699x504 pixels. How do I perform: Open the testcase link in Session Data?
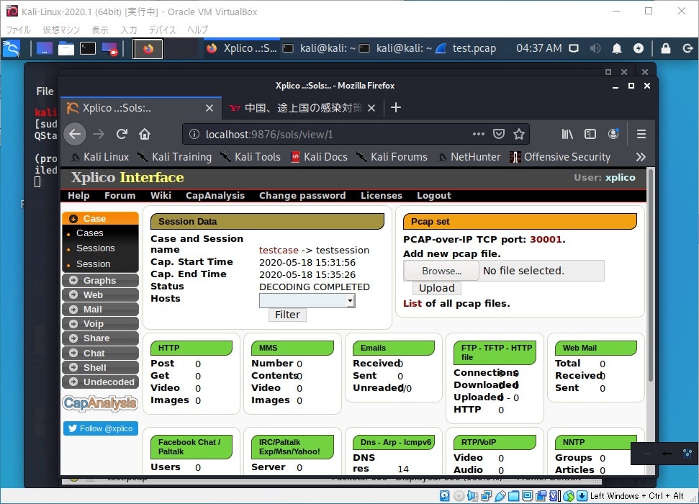click(277, 249)
